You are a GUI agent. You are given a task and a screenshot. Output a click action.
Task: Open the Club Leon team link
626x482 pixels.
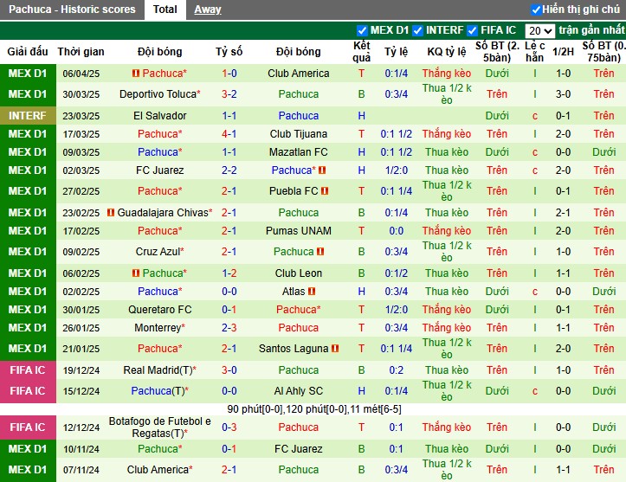(x=298, y=273)
